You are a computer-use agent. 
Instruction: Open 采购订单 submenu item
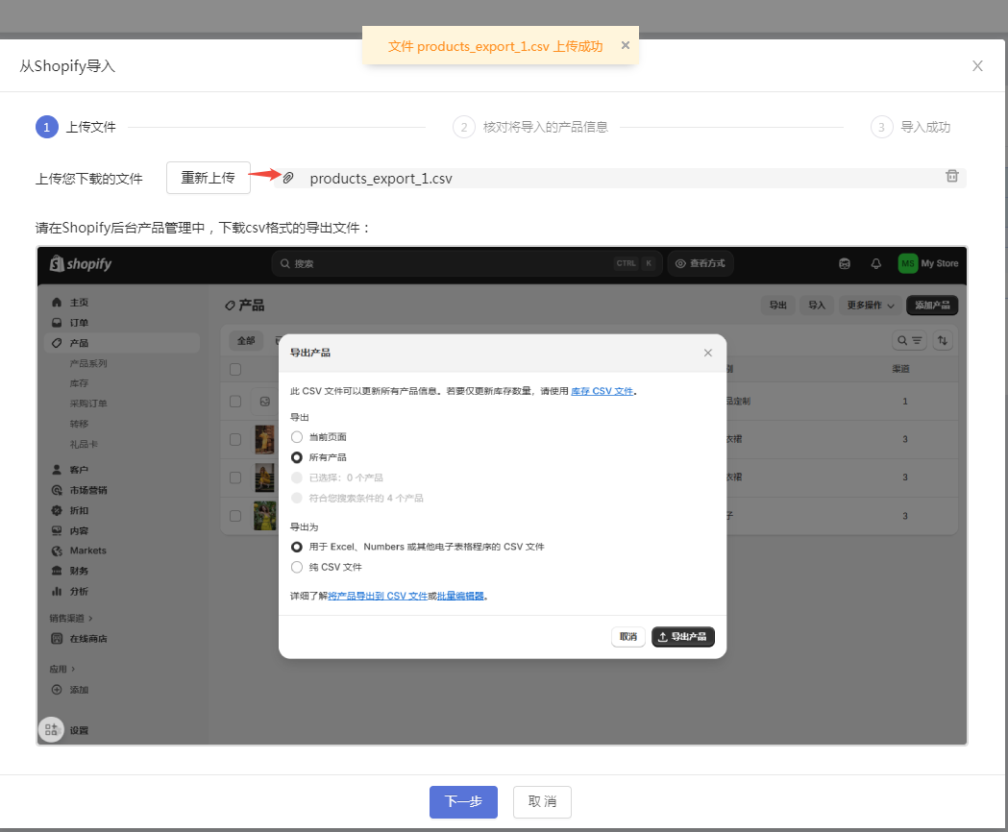[x=88, y=404]
